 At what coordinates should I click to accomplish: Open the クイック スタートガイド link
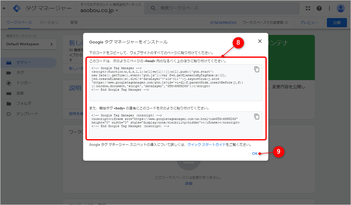point(206,144)
